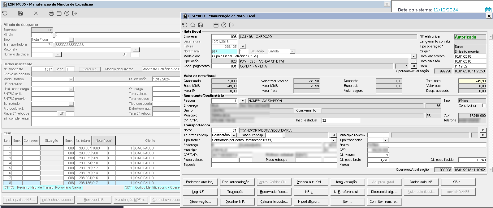Image resolution: width=493 pixels, height=208 pixels.
Task: Click the scroll-down arrow of Nota Fiscal scrollbar
Action: 490,170
